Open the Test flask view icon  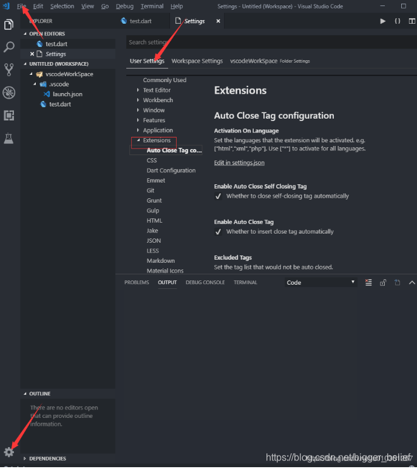[x=8, y=138]
